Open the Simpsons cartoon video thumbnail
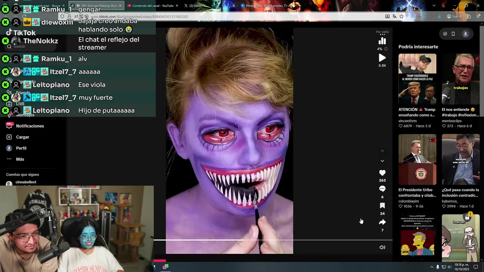484x272 pixels. (x=417, y=238)
